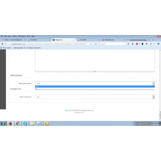This screenshot has width=161, height=161.
Task: Launch Skype from the taskbar
Action: pos(25,124)
